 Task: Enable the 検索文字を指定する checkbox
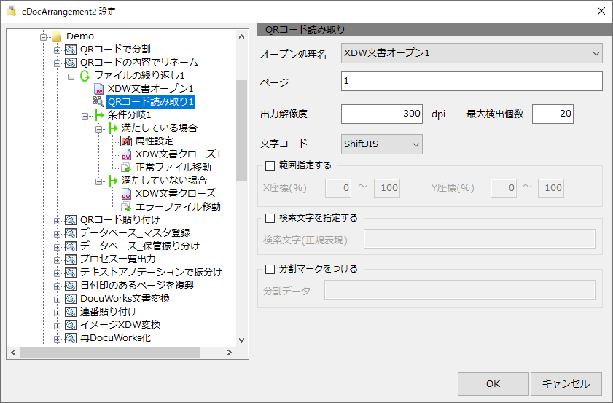coord(270,218)
